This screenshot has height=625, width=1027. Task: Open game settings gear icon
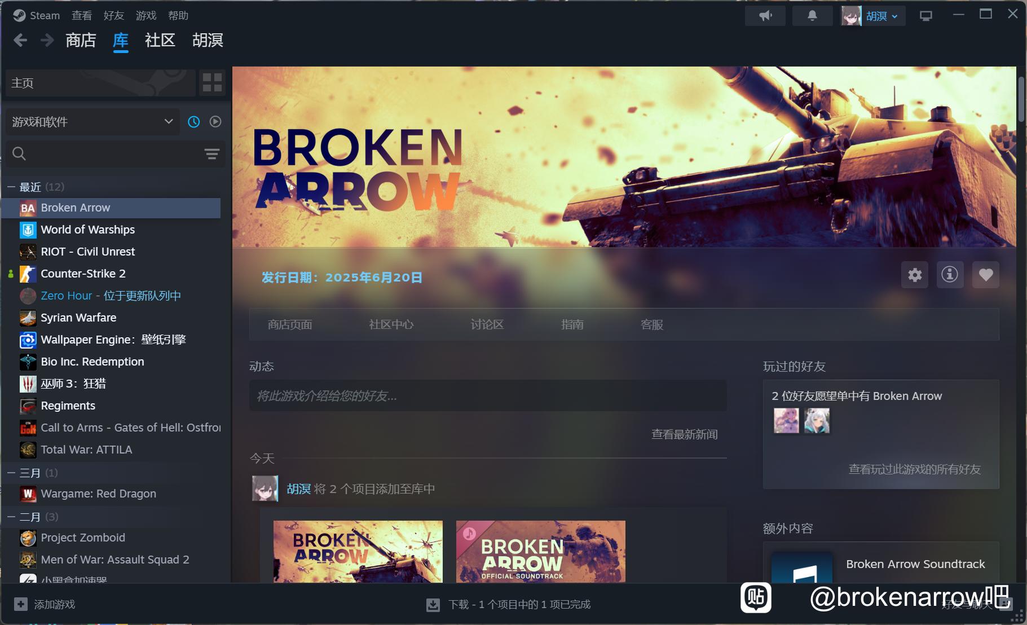coord(915,275)
